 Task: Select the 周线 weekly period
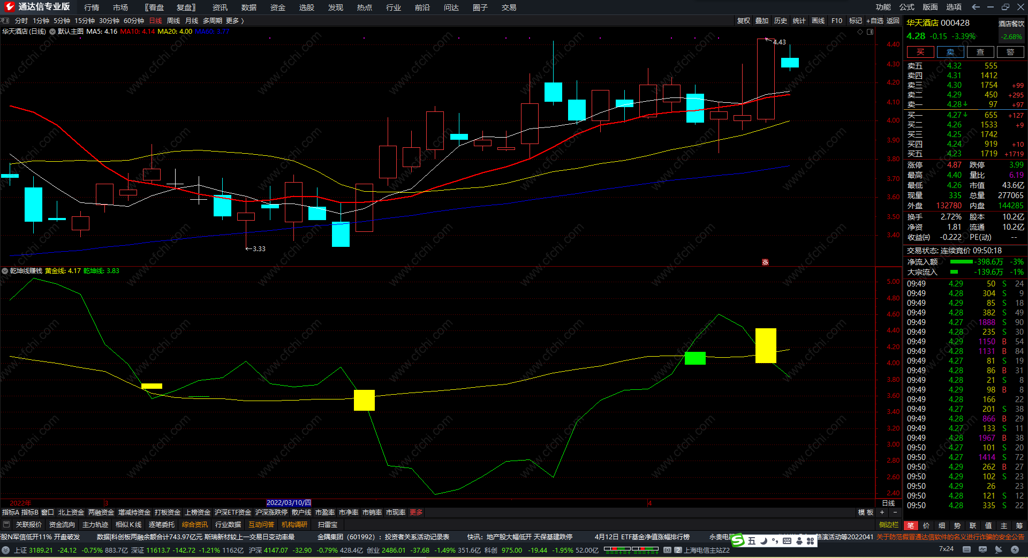[173, 20]
